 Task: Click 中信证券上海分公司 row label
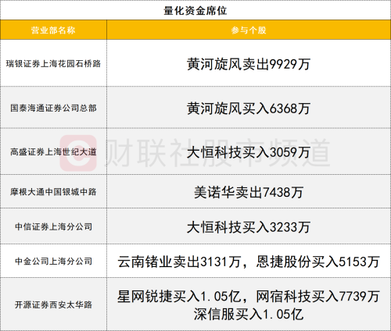coord(53,226)
